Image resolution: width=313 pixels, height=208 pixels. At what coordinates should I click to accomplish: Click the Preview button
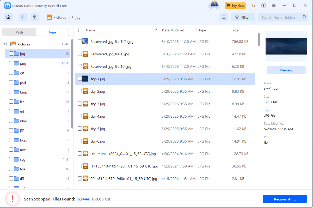[286, 70]
